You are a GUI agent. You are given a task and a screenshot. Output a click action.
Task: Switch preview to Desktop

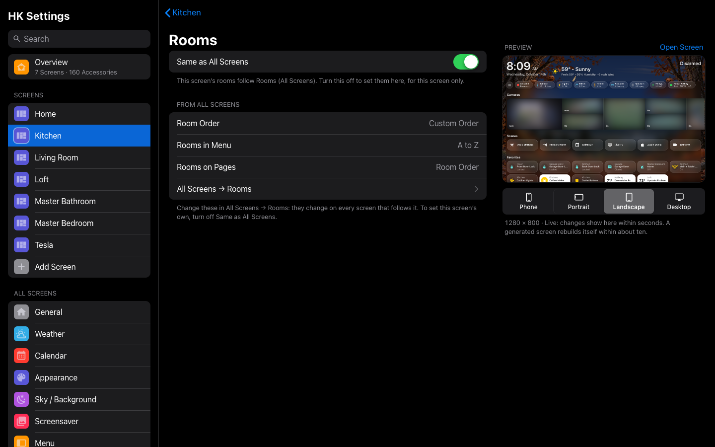tap(679, 201)
